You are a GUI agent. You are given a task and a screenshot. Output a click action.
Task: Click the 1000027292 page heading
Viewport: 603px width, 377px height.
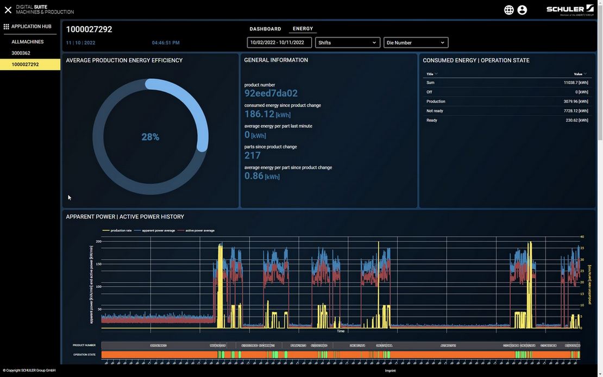(89, 29)
